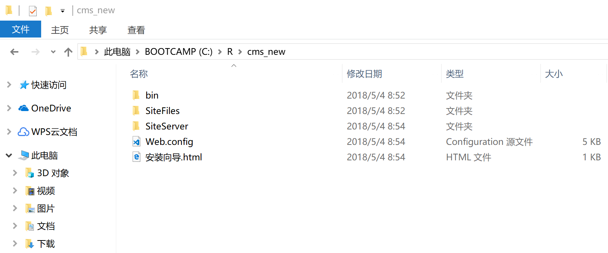
Task: Select the 安装向导.html file icon
Action: (x=136, y=157)
